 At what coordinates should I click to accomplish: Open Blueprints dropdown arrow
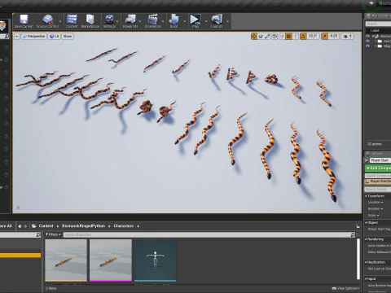(140, 21)
